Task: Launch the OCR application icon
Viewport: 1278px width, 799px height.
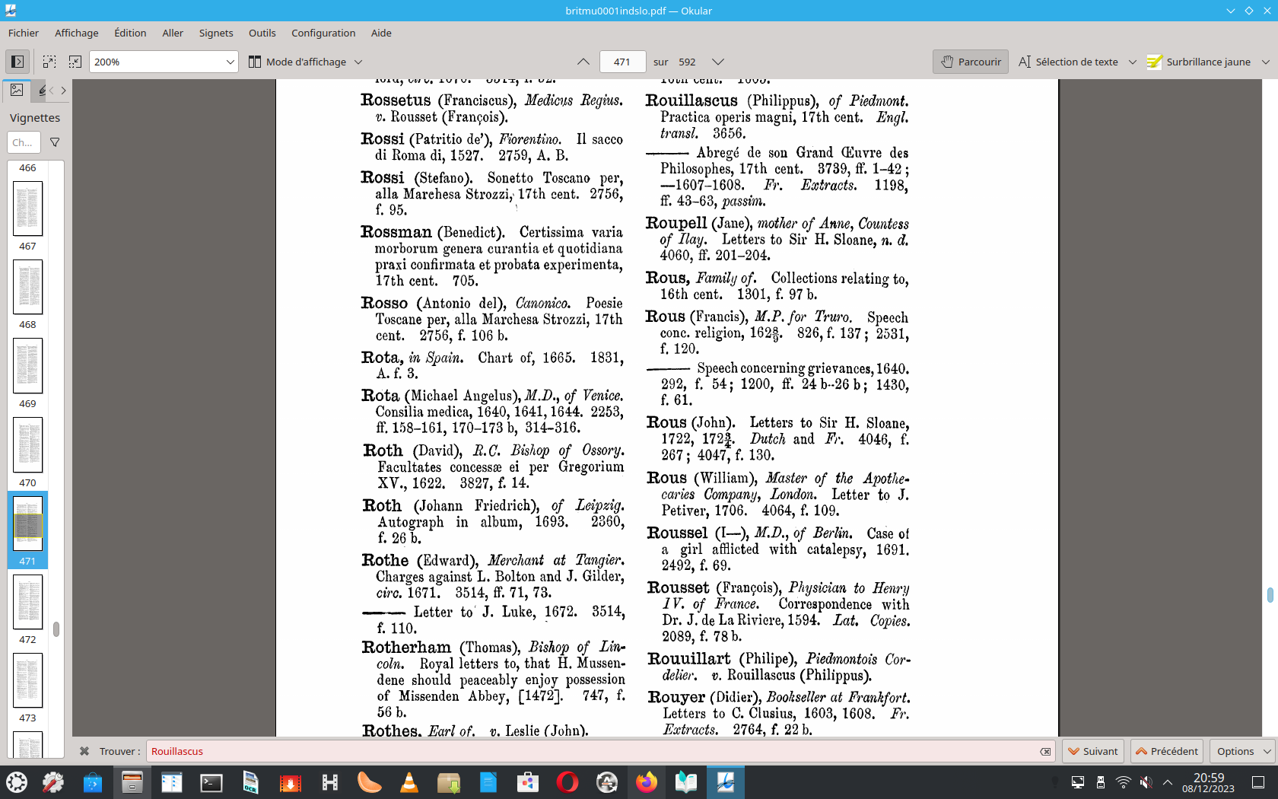Action: (251, 782)
